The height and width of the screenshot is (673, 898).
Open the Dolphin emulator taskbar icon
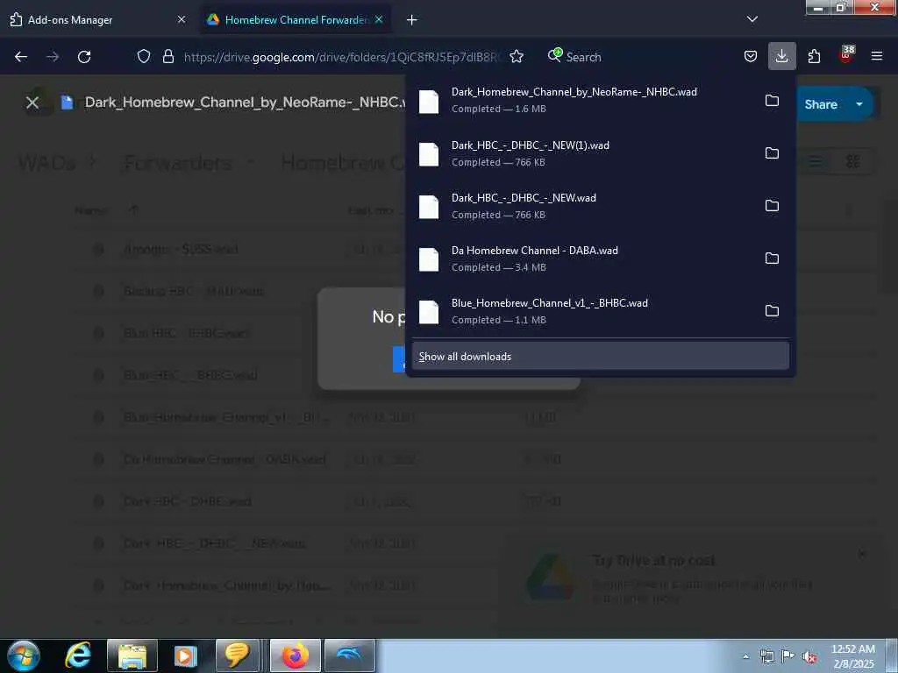coord(349,655)
